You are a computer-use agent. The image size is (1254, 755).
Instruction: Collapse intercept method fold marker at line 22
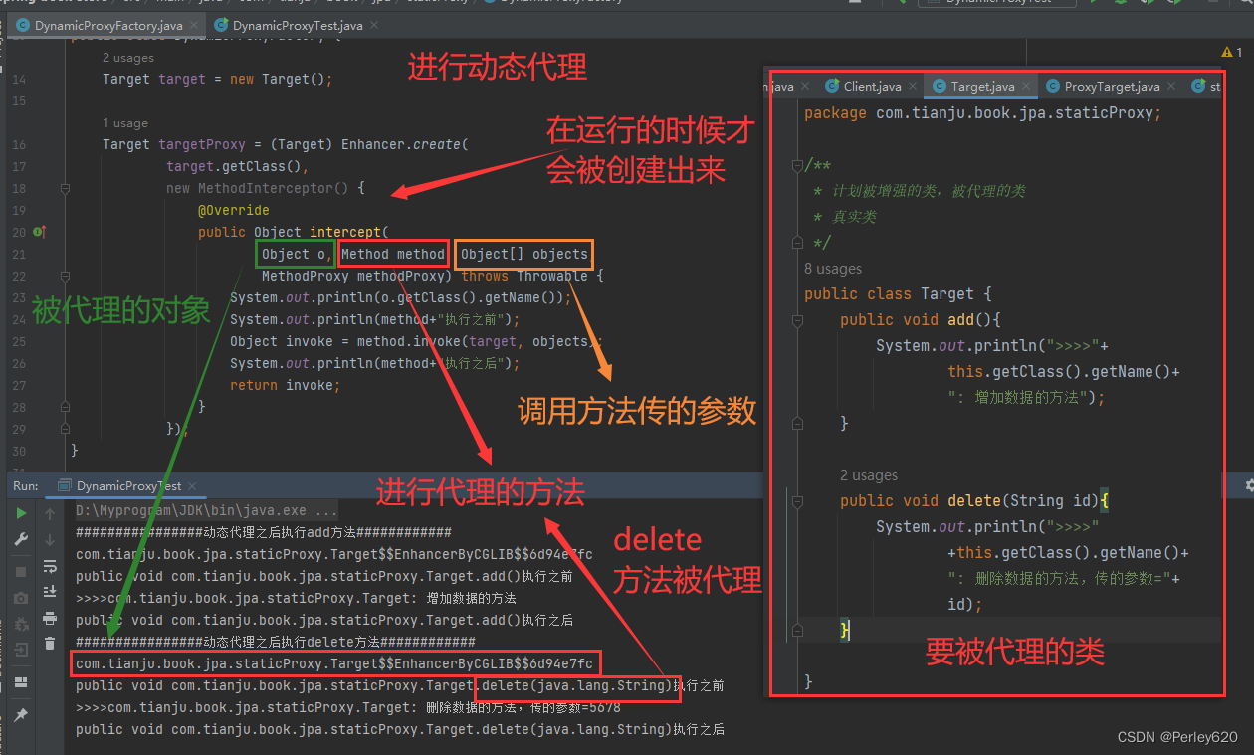[65, 276]
